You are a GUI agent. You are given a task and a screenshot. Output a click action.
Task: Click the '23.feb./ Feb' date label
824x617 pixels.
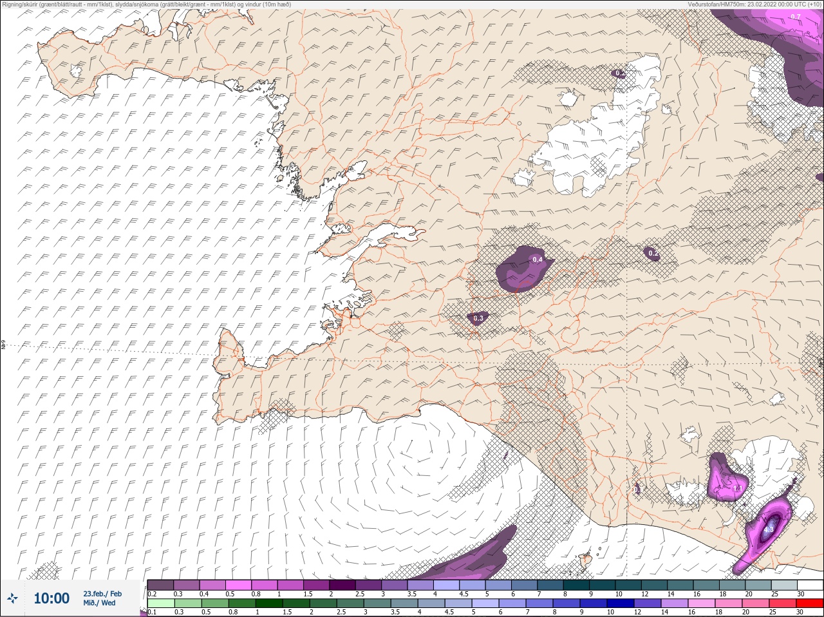(102, 593)
